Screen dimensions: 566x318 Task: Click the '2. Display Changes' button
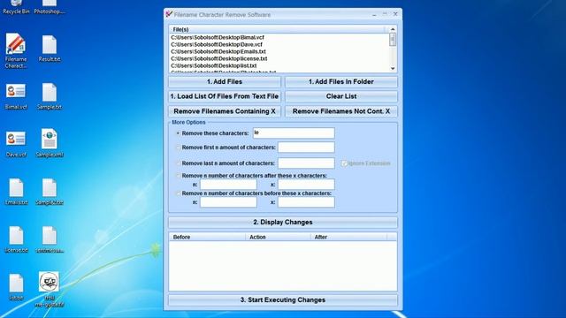pyautogui.click(x=283, y=222)
